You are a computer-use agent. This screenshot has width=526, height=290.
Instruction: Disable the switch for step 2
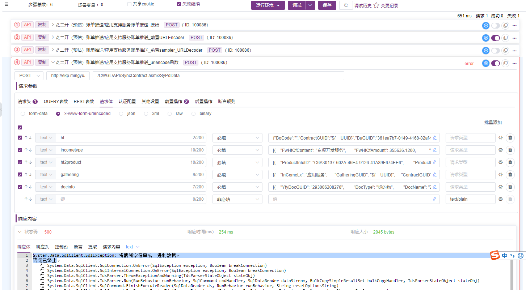[x=496, y=38]
